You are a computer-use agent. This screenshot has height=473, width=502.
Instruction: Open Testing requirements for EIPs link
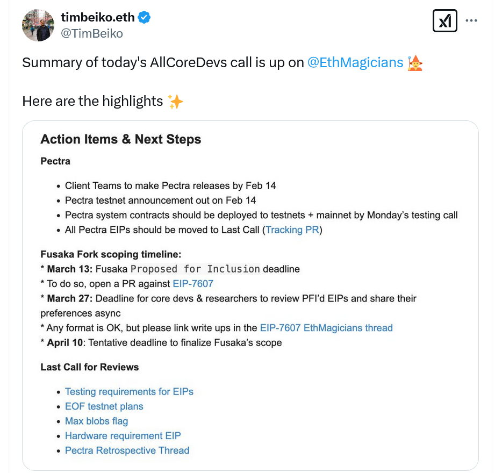point(129,392)
